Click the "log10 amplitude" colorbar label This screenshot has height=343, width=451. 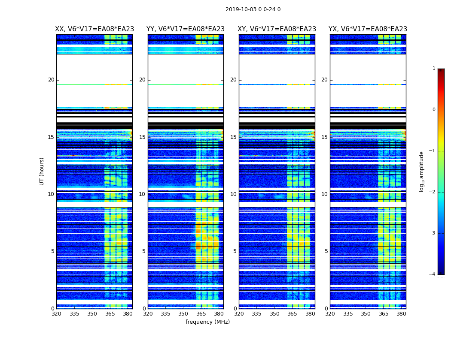pos(422,171)
